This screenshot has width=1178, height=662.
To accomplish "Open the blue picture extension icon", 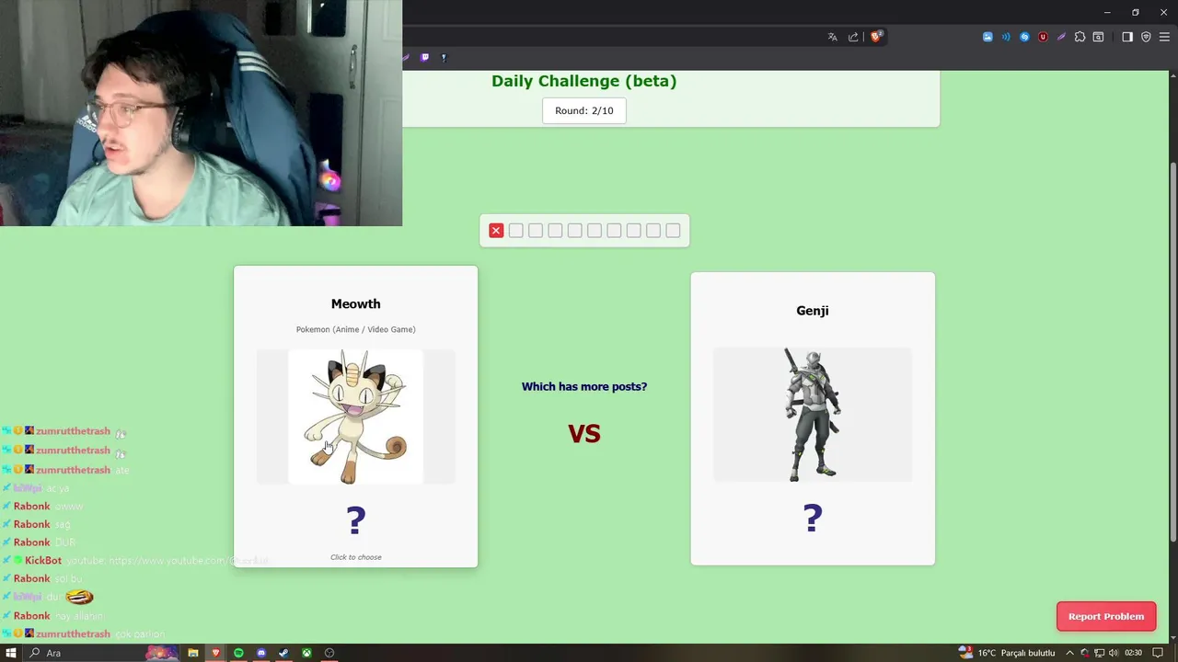I will click(x=987, y=37).
